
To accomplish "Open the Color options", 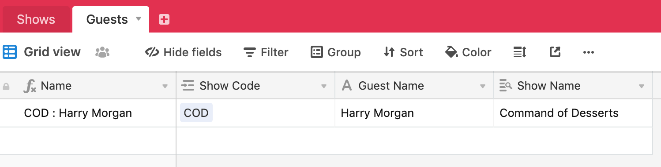I will pos(468,52).
